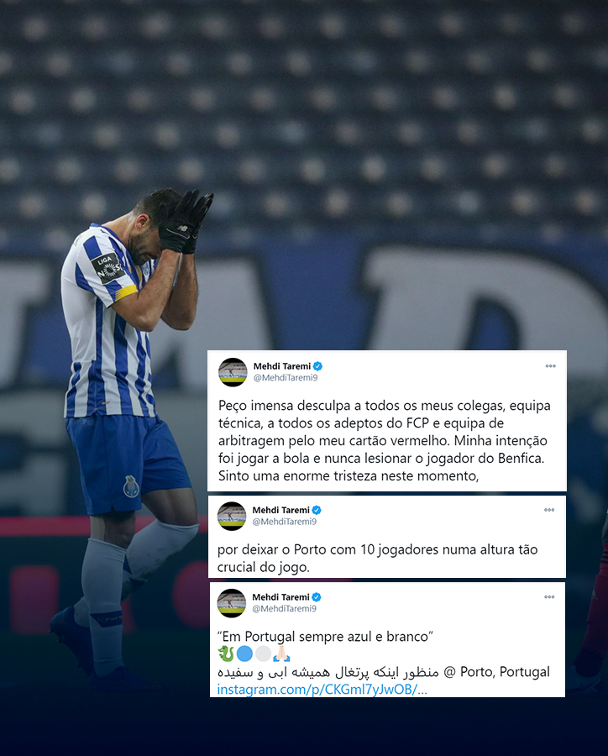Click the Porto, Portugal location text
This screenshot has width=608, height=756.
coord(505,672)
